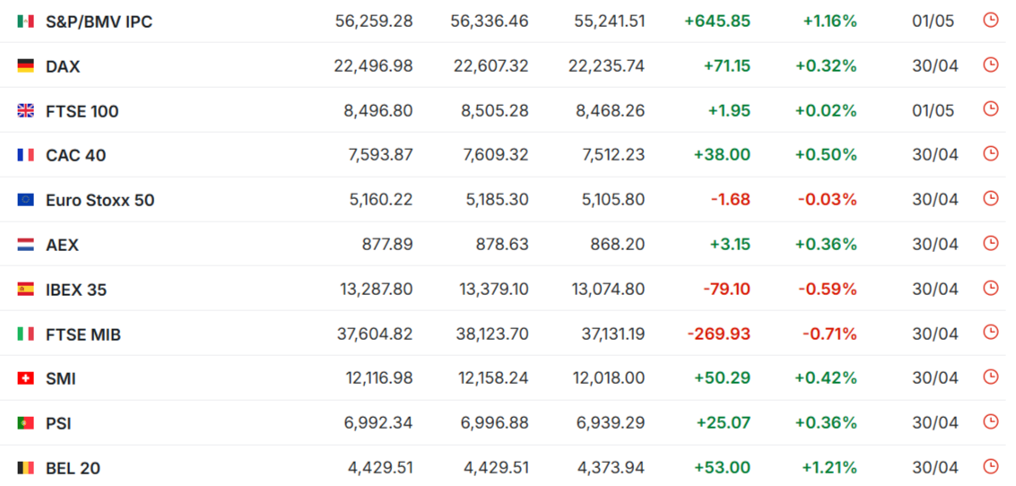Click the German flag beside DAX

tap(25, 66)
